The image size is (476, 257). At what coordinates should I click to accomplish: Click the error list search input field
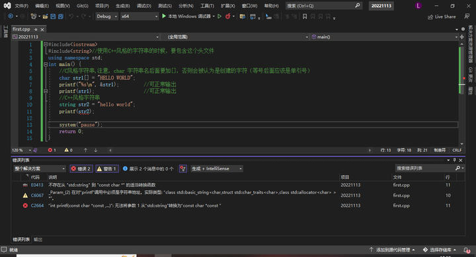(x=425, y=168)
